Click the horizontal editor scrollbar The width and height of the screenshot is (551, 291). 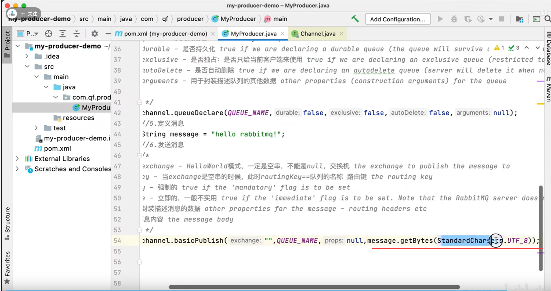[x=314, y=287]
